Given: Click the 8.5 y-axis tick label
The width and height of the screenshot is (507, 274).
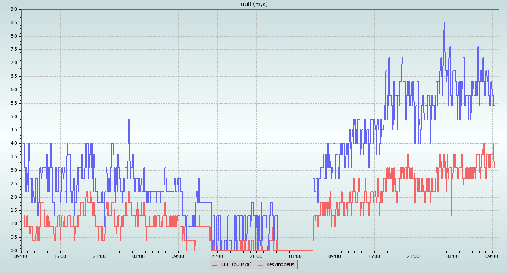Looking at the screenshot, I should 14,22.
